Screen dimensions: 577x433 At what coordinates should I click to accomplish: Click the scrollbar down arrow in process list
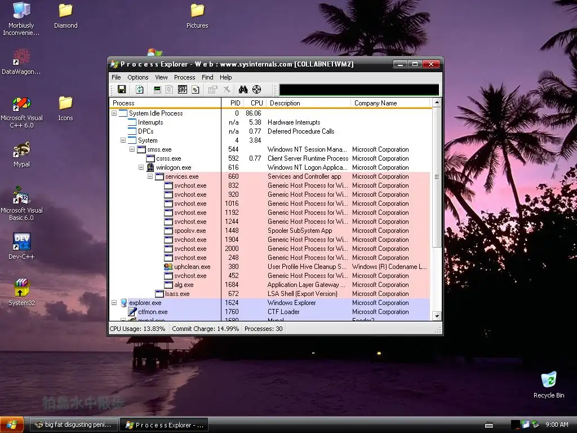437,316
